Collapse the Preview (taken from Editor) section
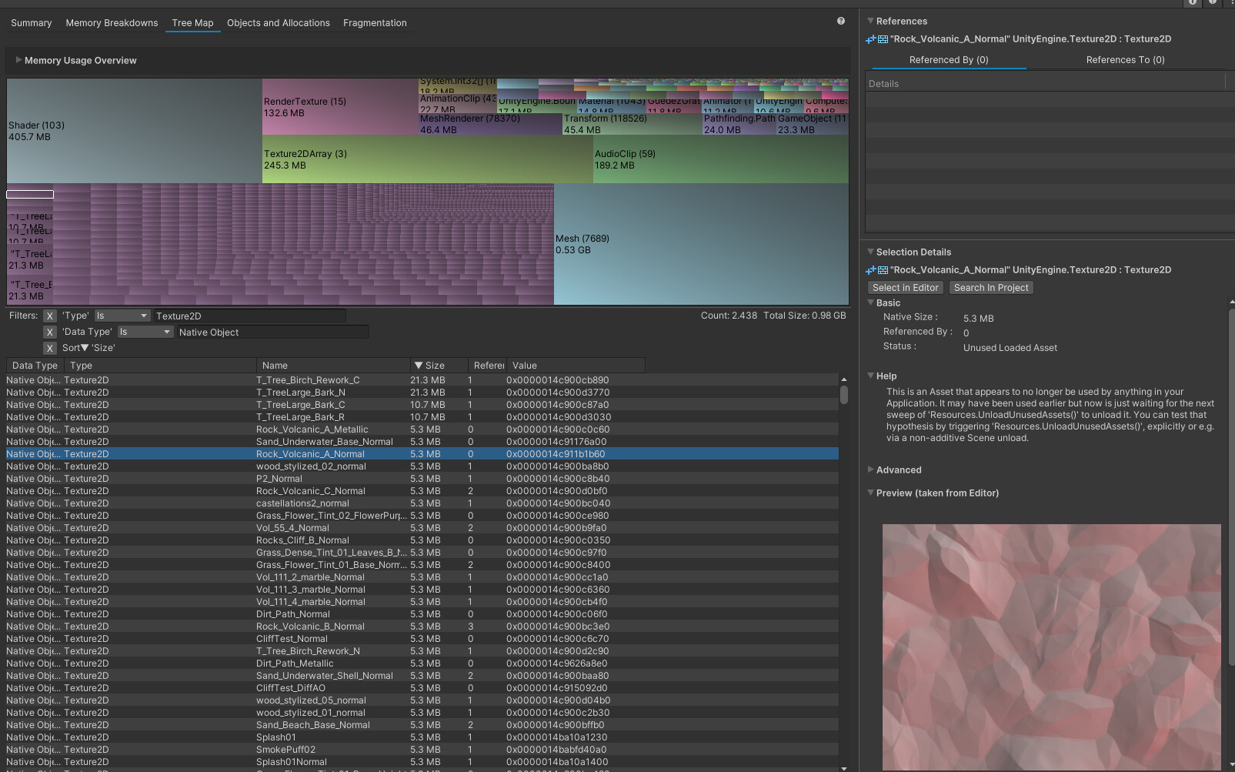The height and width of the screenshot is (772, 1235). (870, 493)
